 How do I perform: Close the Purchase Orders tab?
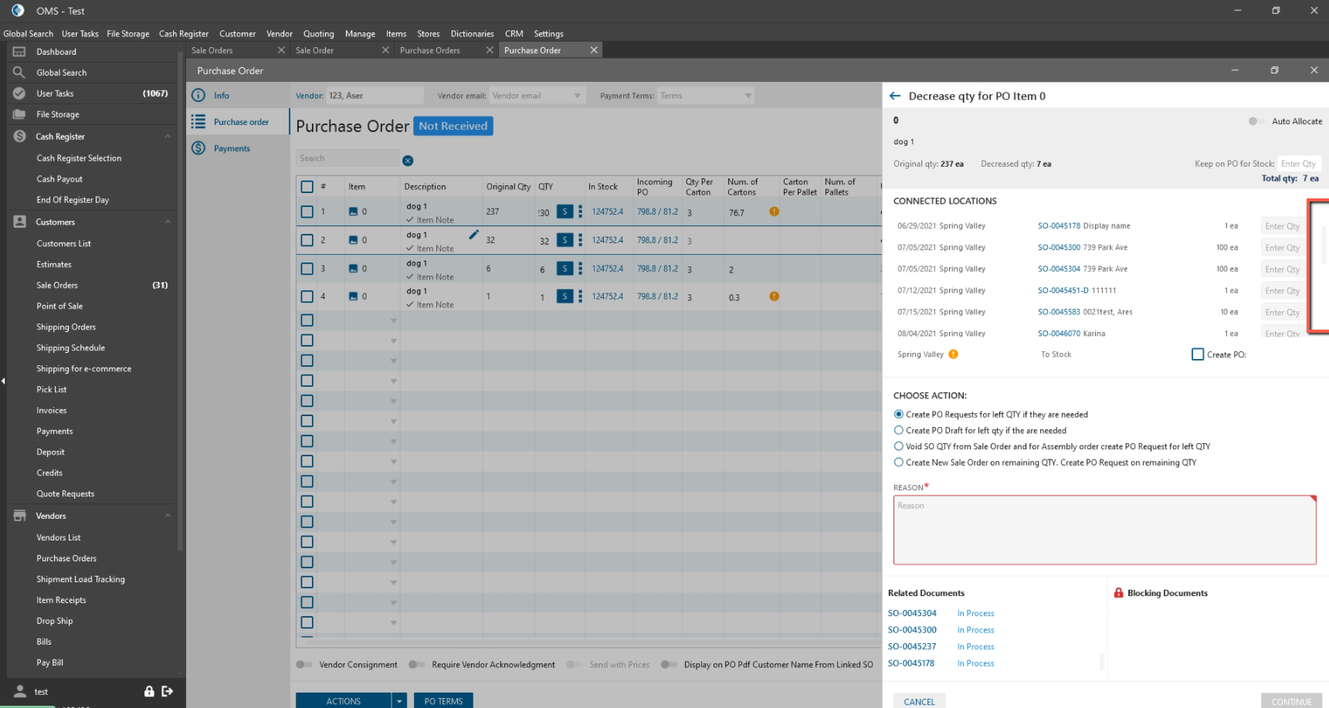490,50
